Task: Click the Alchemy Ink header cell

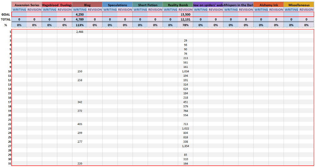Action: coord(269,5)
